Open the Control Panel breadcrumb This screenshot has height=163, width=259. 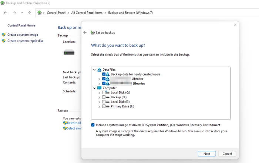56,13
